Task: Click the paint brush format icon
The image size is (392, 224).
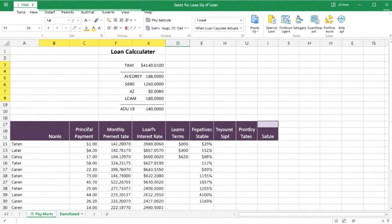Action: tap(96, 20)
